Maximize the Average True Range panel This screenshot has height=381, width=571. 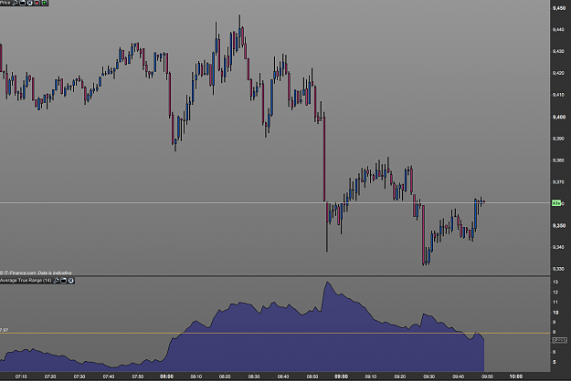[64, 281]
